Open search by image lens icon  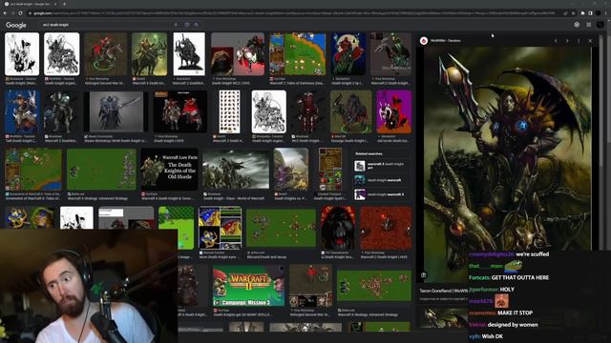coord(187,25)
